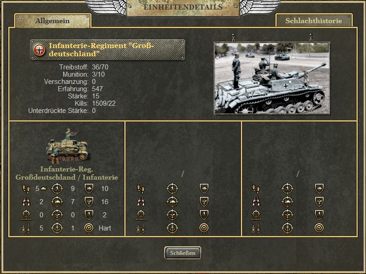Click the StuG historical photo thumbnail
This screenshot has height=274, width=366.
pos(272,78)
